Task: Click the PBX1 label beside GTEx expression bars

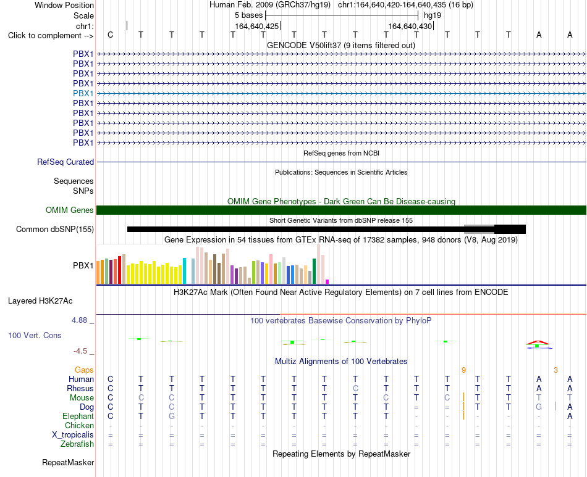Action: tap(83, 266)
